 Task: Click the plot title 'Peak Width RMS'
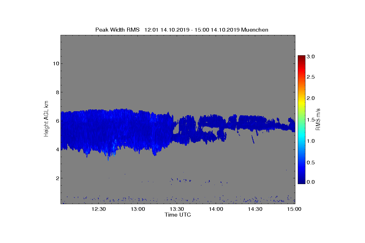117,29
